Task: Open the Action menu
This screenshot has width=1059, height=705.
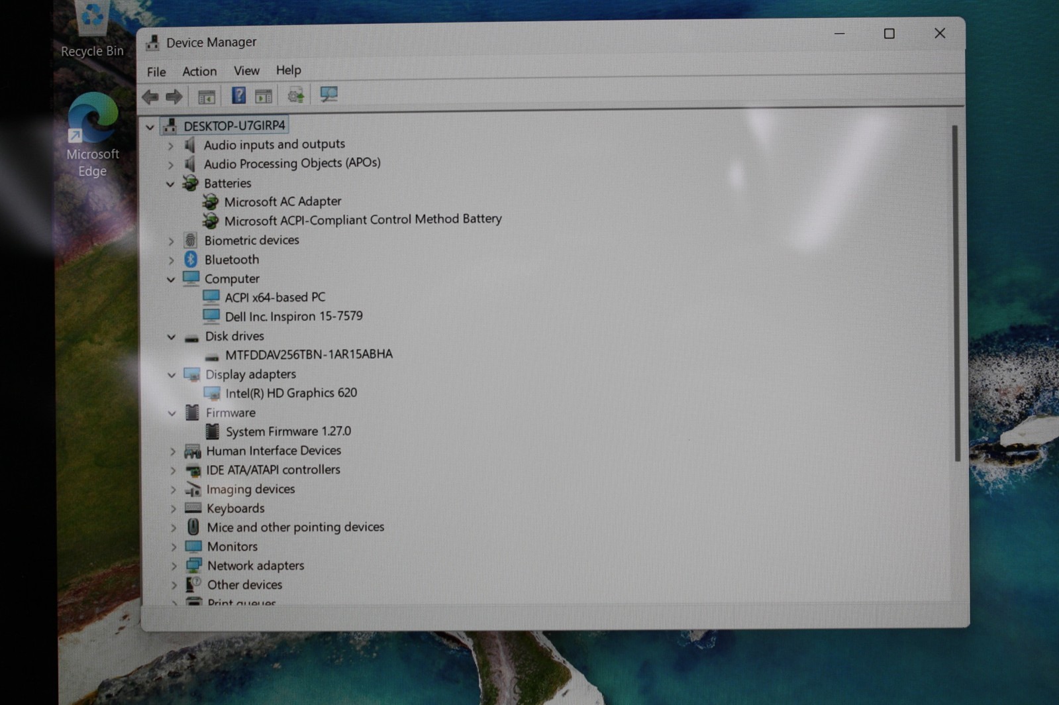Action: click(199, 71)
